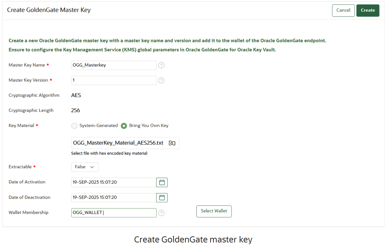Click the Create GoldenGate Master Key title

point(49,10)
